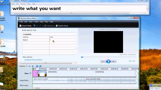The image size is (161, 90).
Task: Select the COOOOOOL video clip thumbnail
Action: coord(43,73)
